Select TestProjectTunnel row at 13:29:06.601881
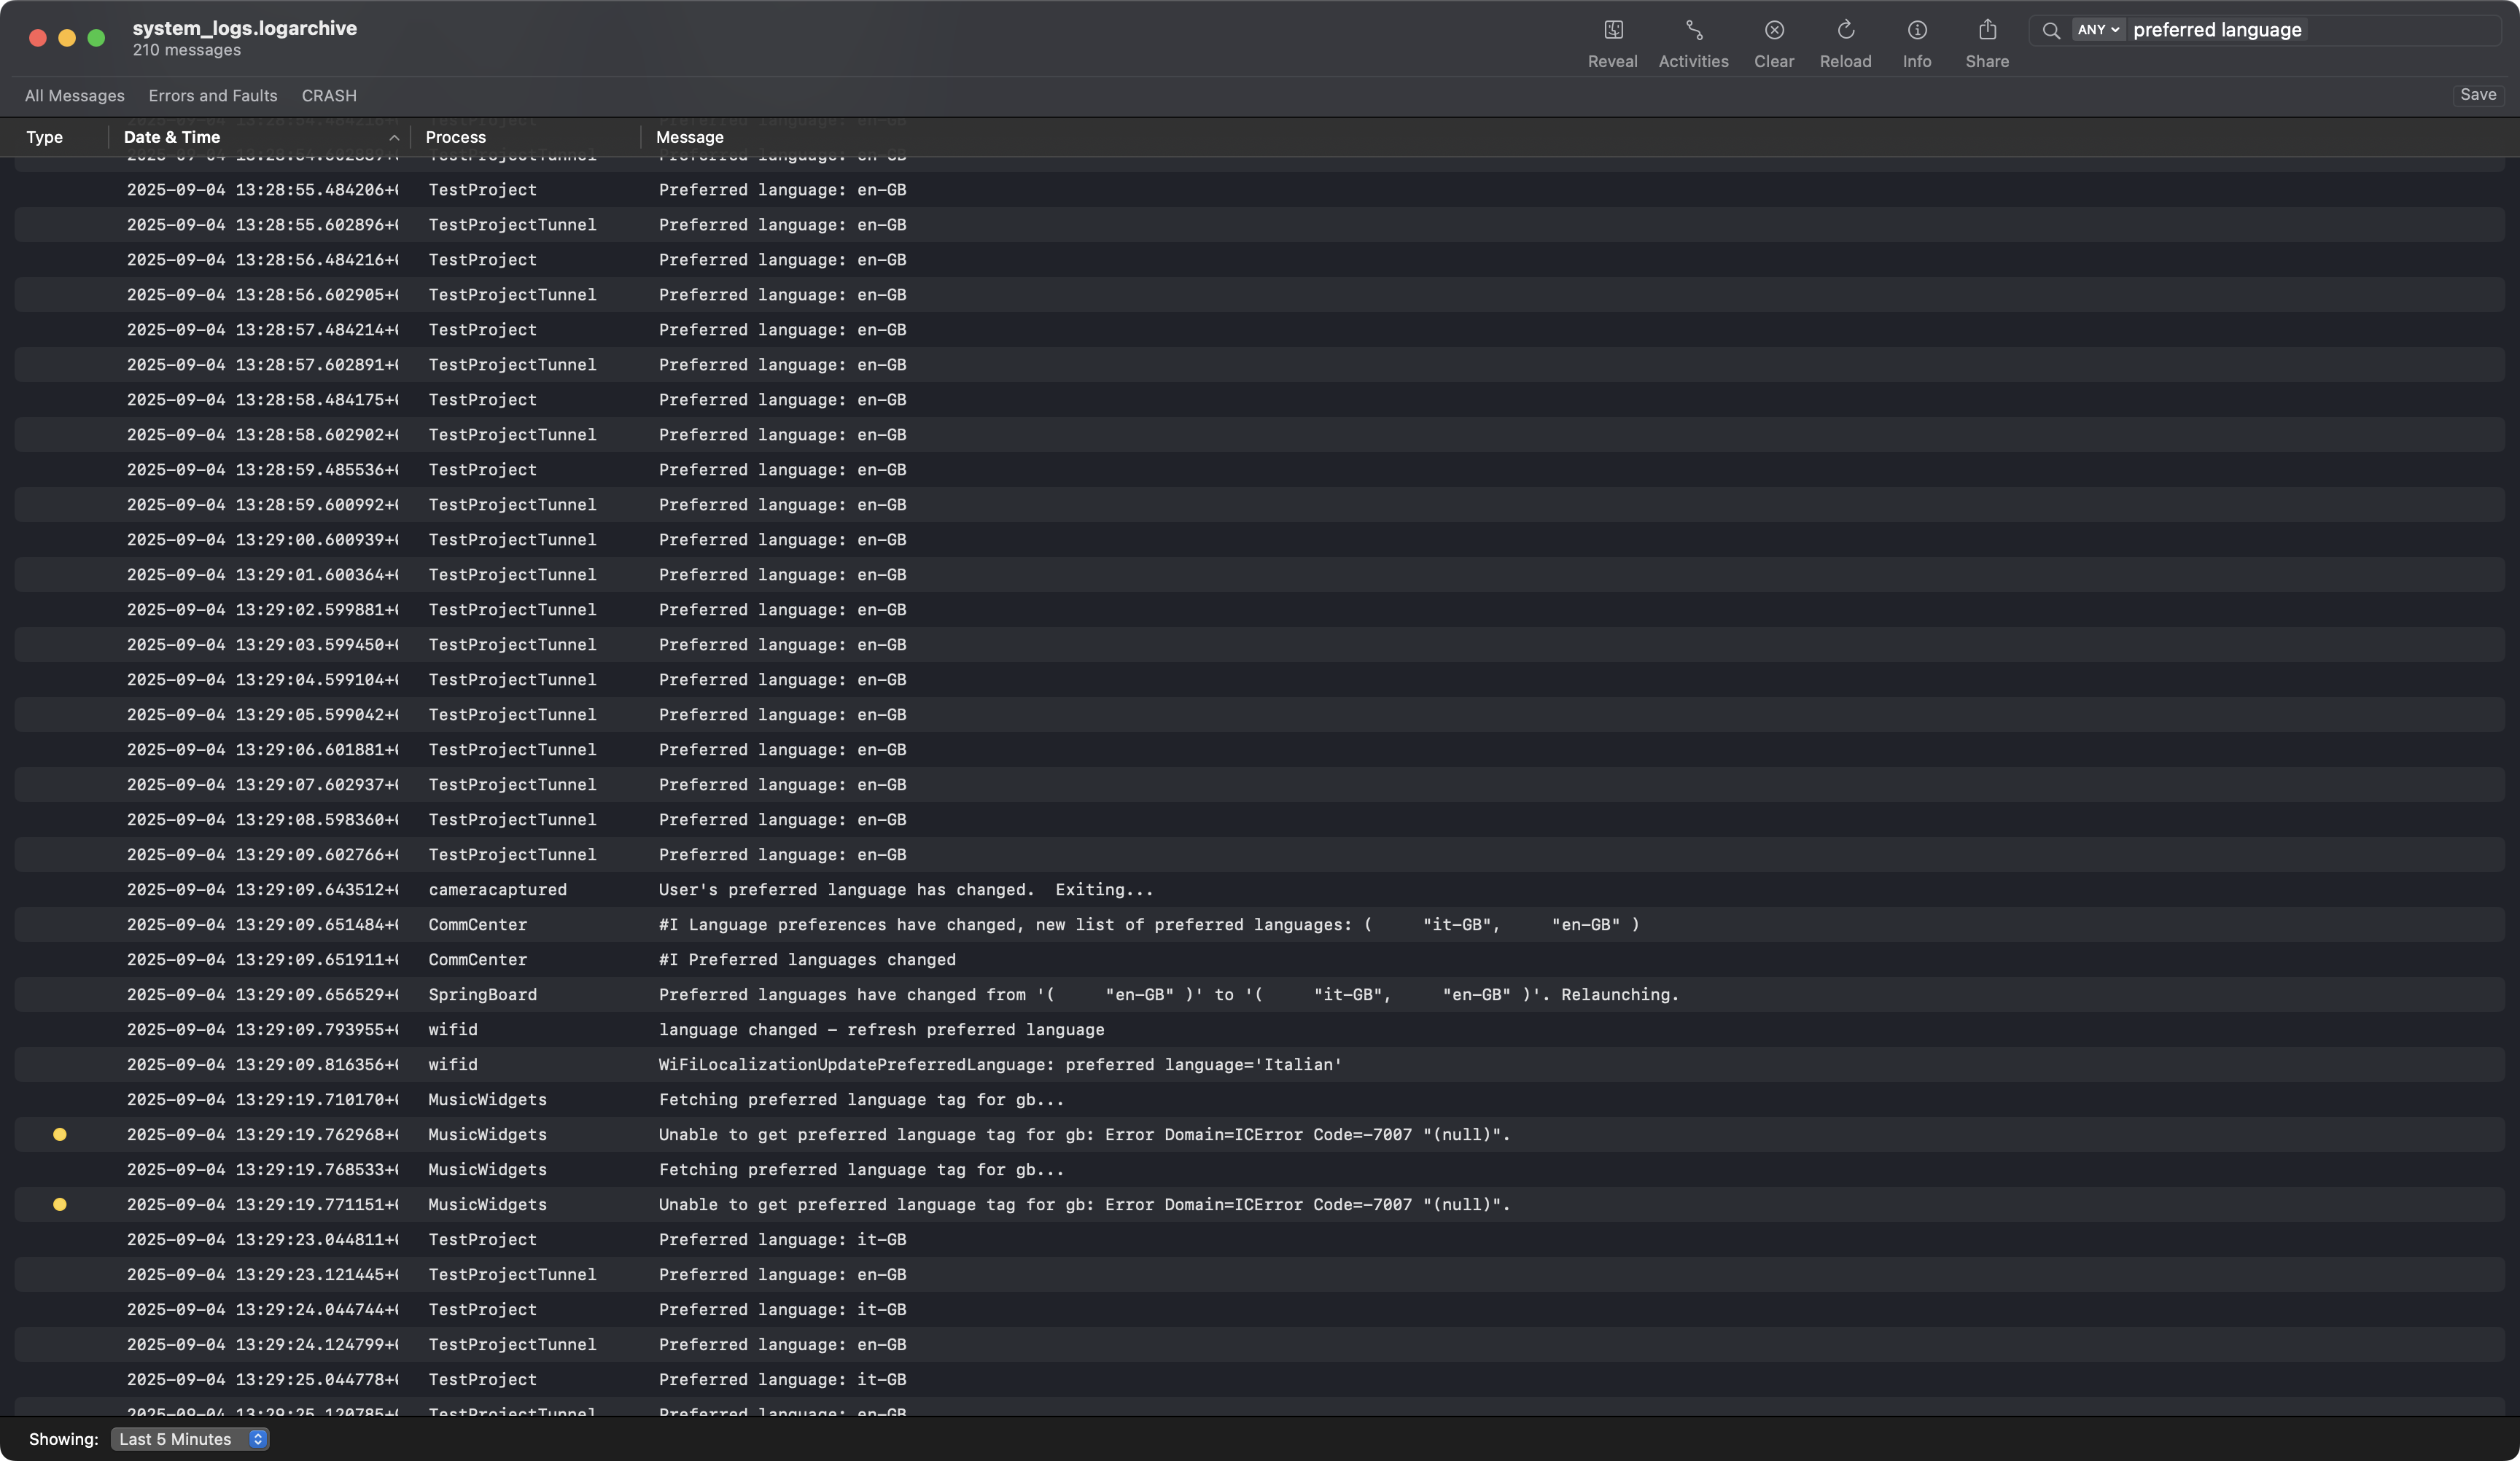This screenshot has height=1461, width=2520. coord(1259,749)
